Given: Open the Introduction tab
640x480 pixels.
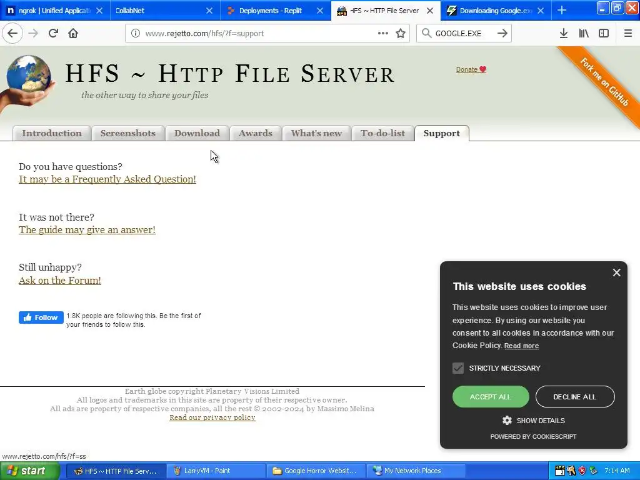Looking at the screenshot, I should click(52, 133).
